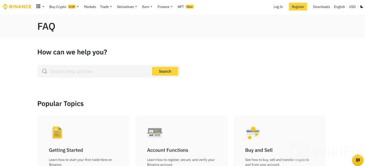Image resolution: width=365 pixels, height=166 pixels.
Task: Expand the Trade menu
Action: click(x=106, y=7)
